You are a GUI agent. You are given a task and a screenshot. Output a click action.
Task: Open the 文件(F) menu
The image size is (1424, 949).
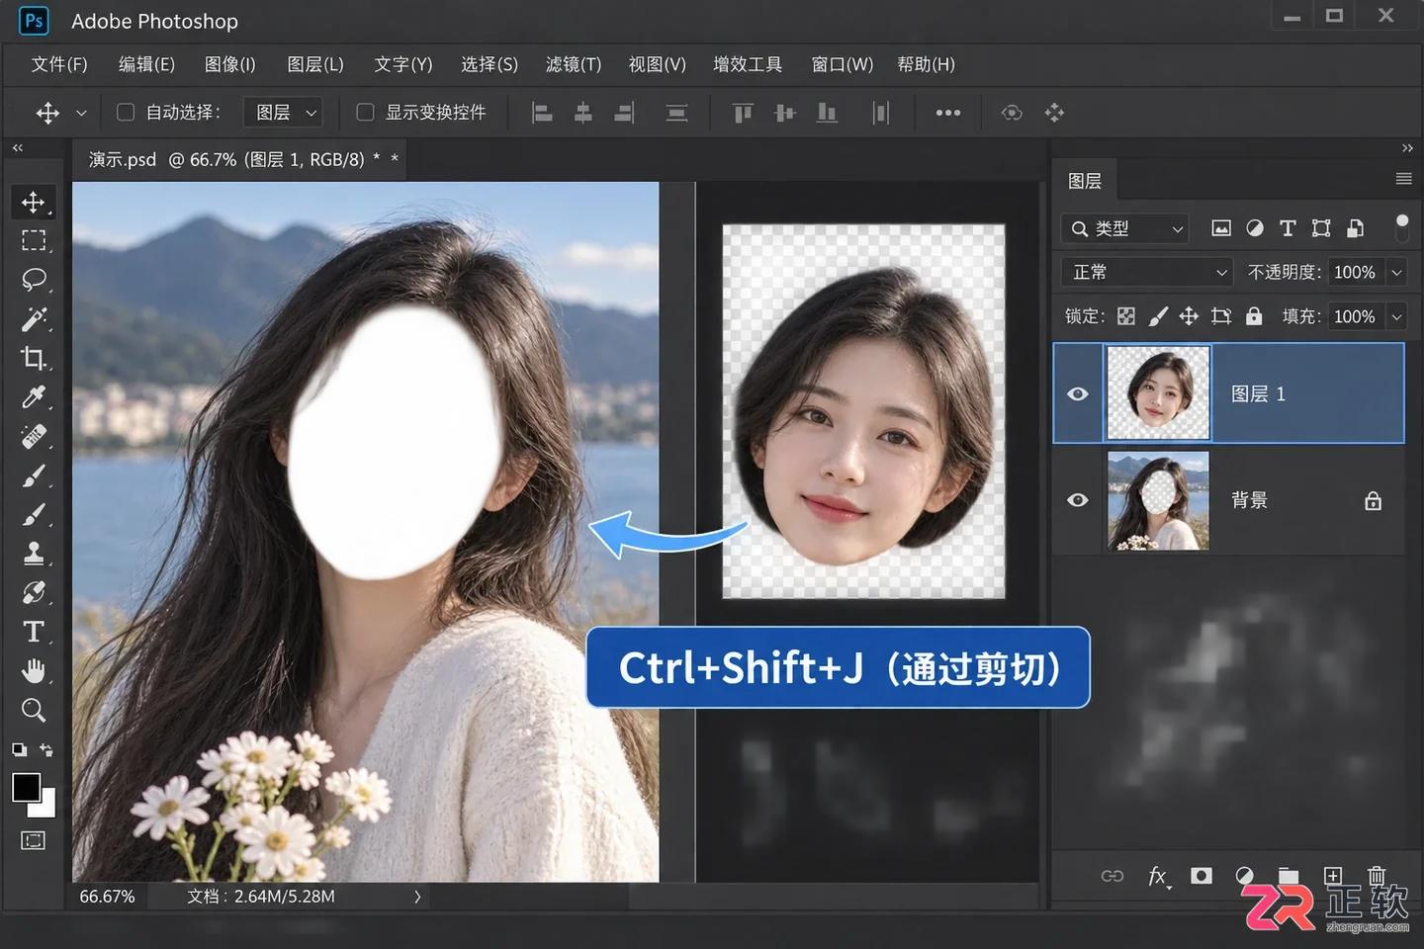click(x=59, y=64)
